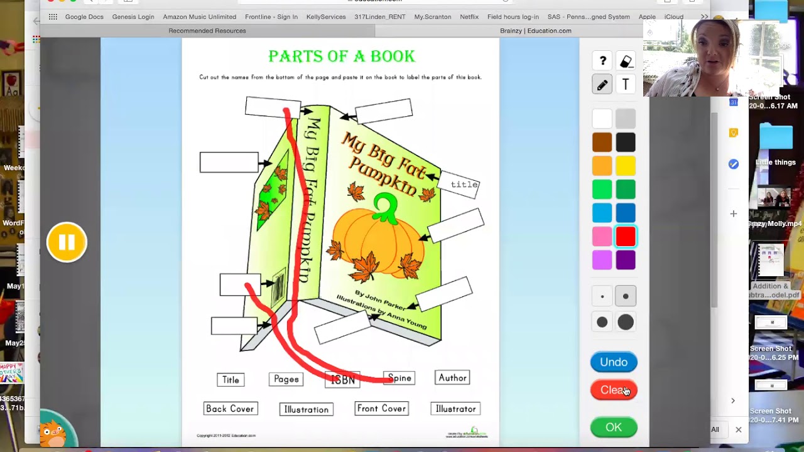The image size is (804, 452).
Task: Click the calendar icon in side panel
Action: (733, 102)
